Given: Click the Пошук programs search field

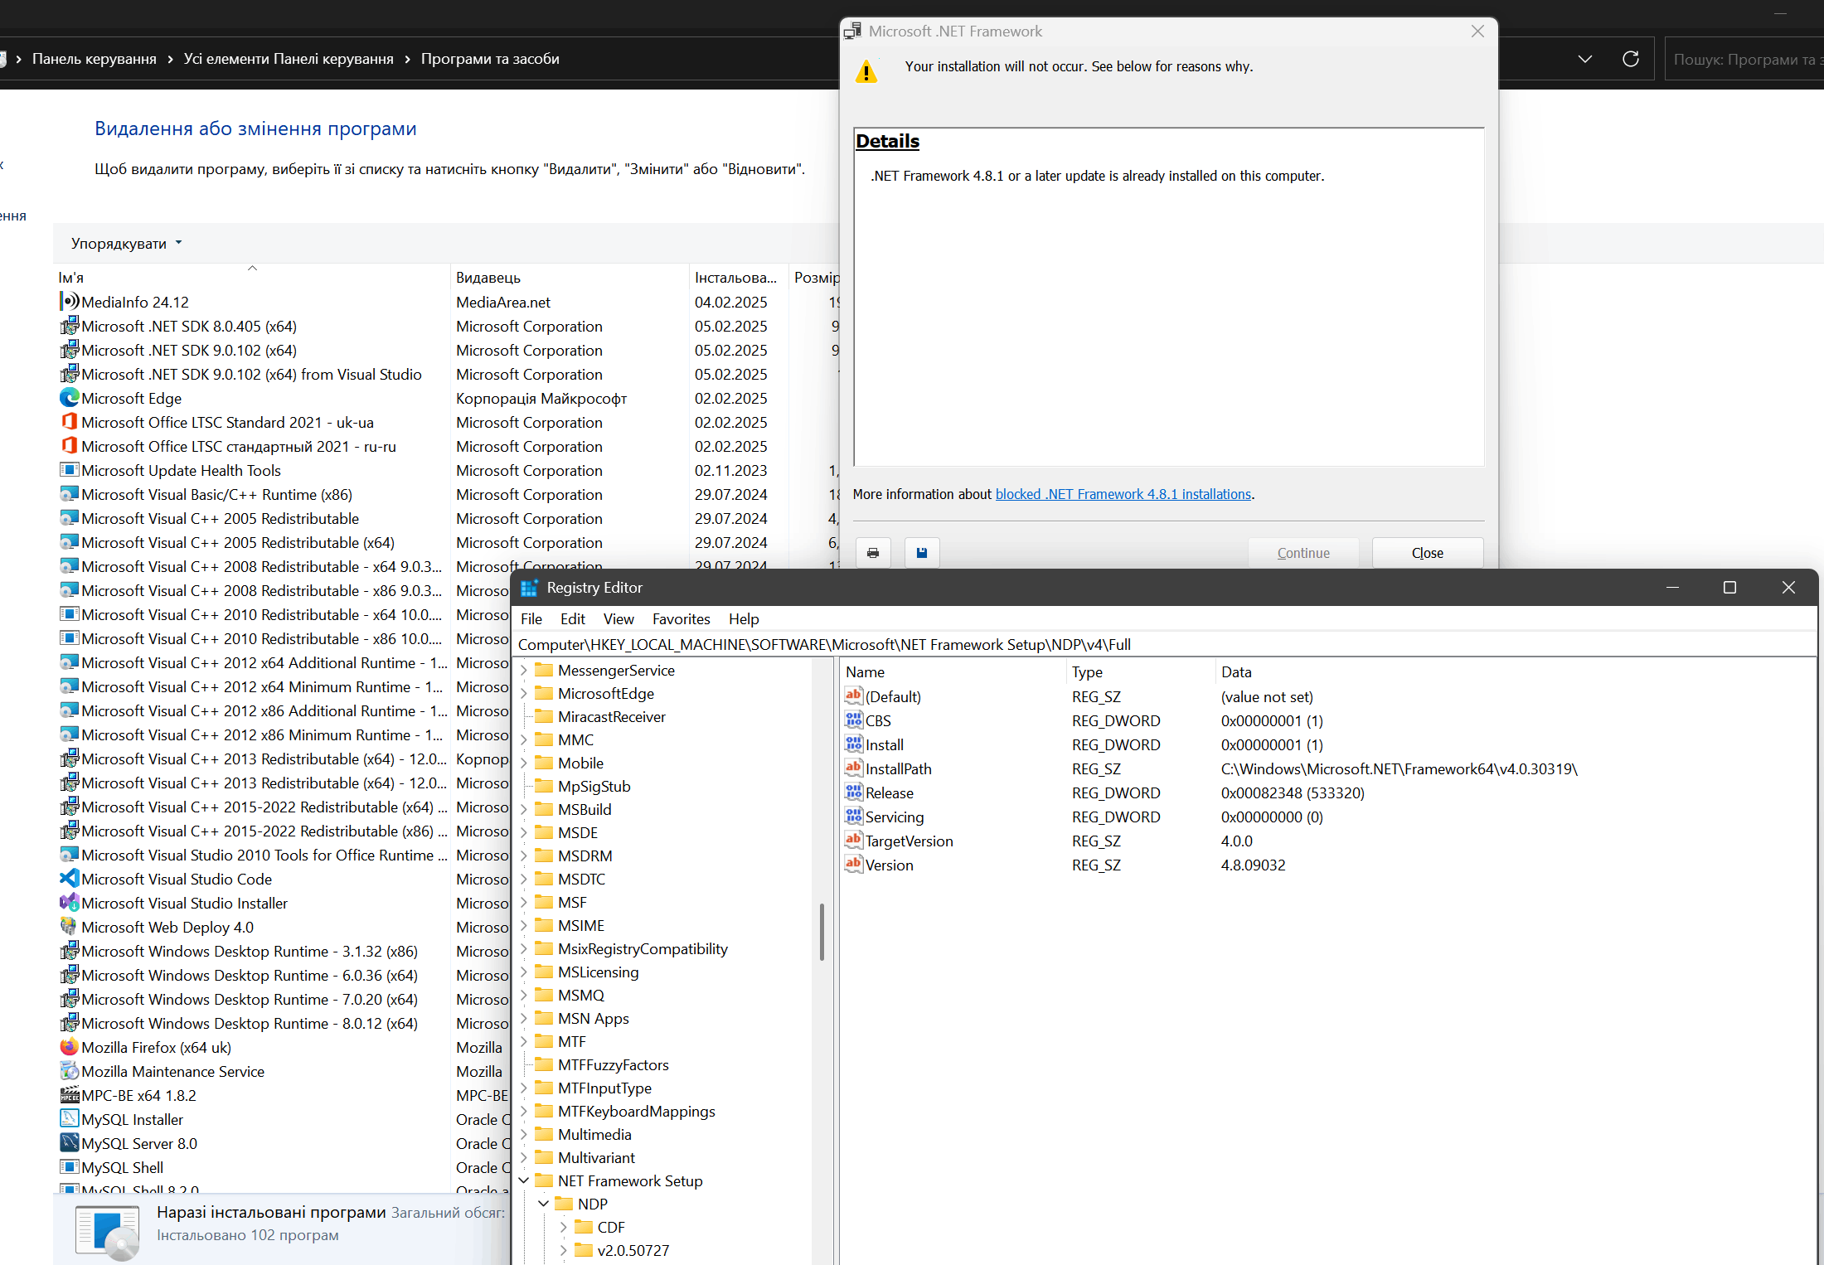Looking at the screenshot, I should [1741, 59].
